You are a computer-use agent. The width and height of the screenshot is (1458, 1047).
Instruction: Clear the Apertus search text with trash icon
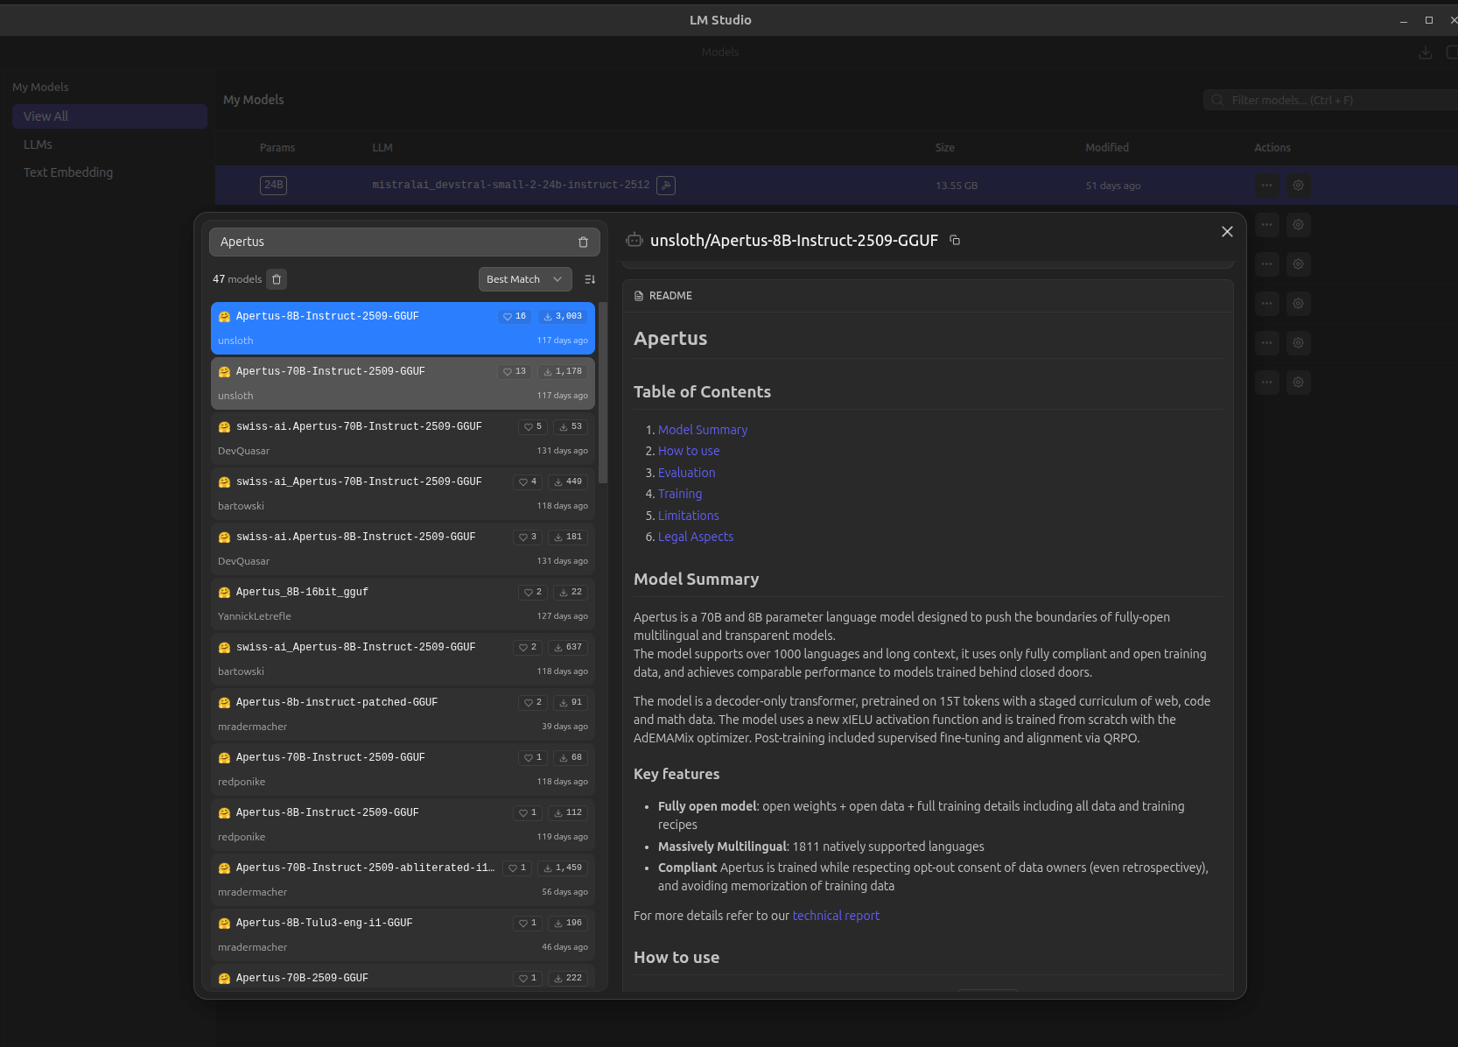coord(583,242)
